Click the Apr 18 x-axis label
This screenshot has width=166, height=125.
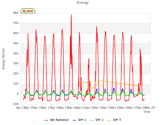click(x=55, y=108)
